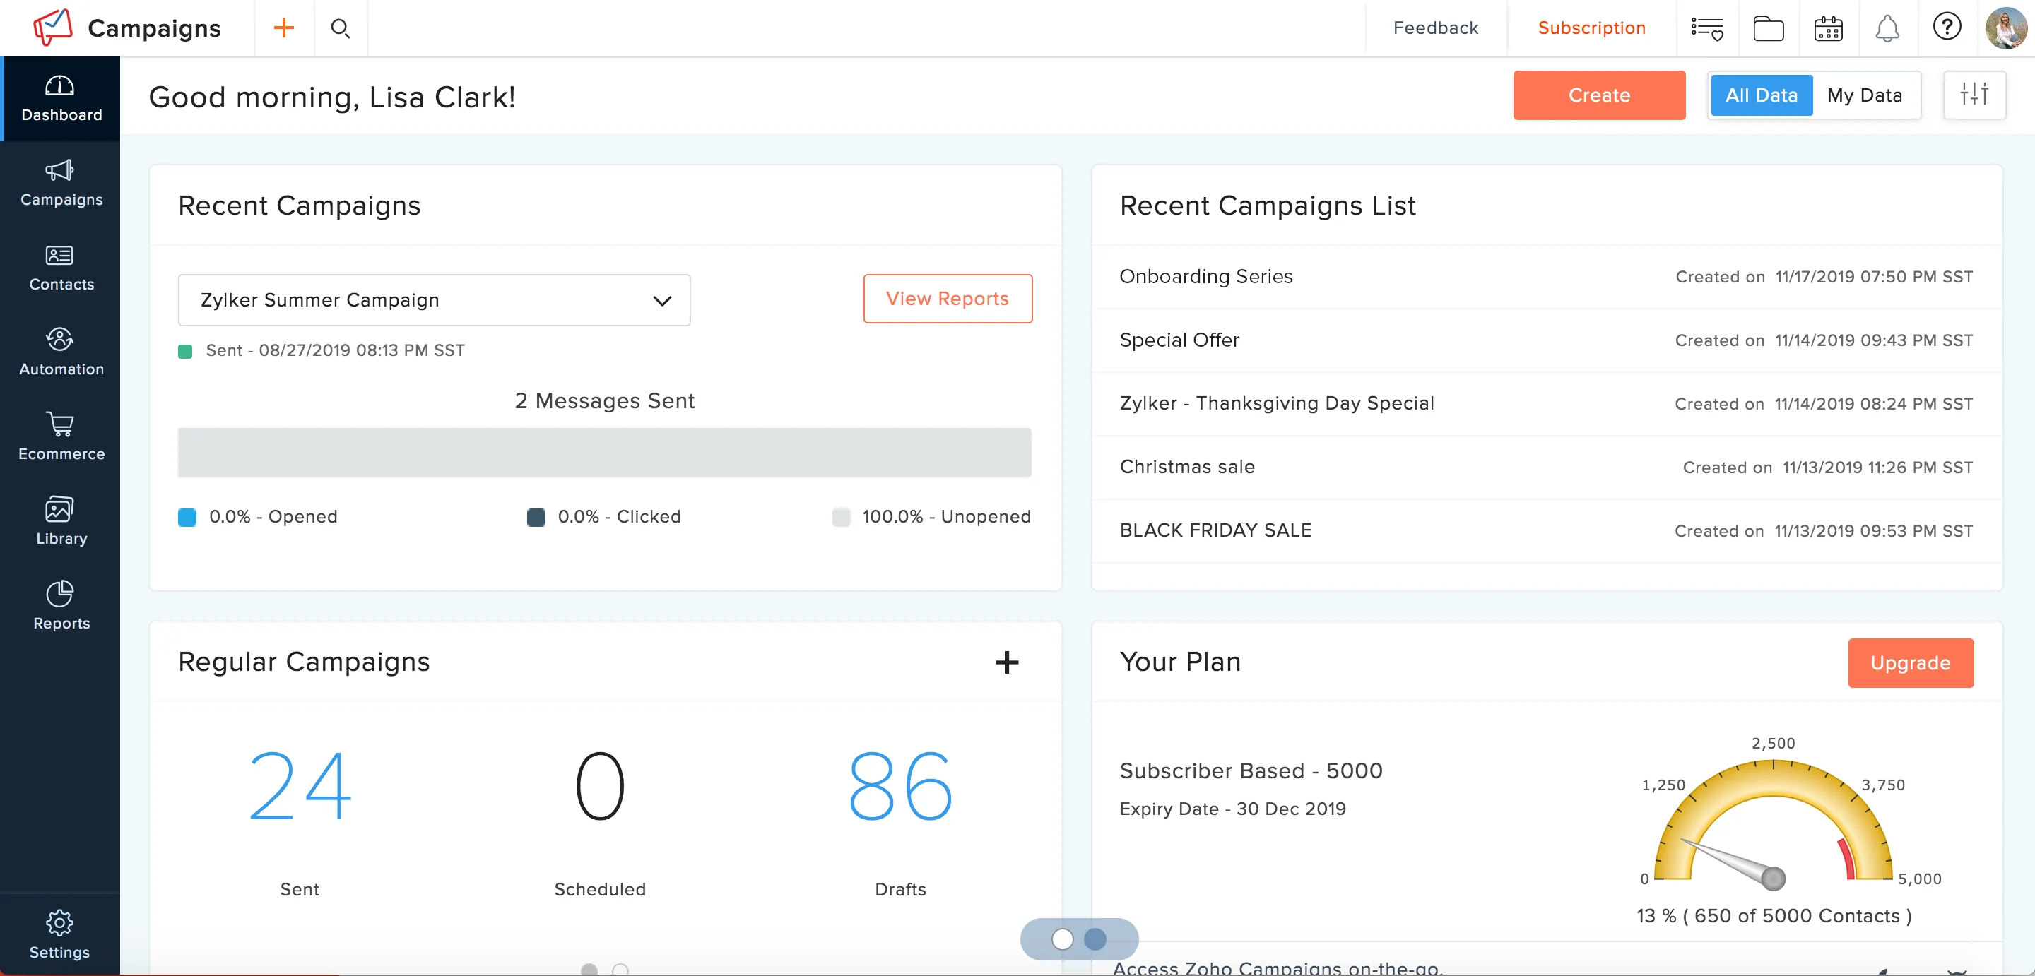The width and height of the screenshot is (2035, 976).
Task: Open the Subscription menu item
Action: (1591, 28)
